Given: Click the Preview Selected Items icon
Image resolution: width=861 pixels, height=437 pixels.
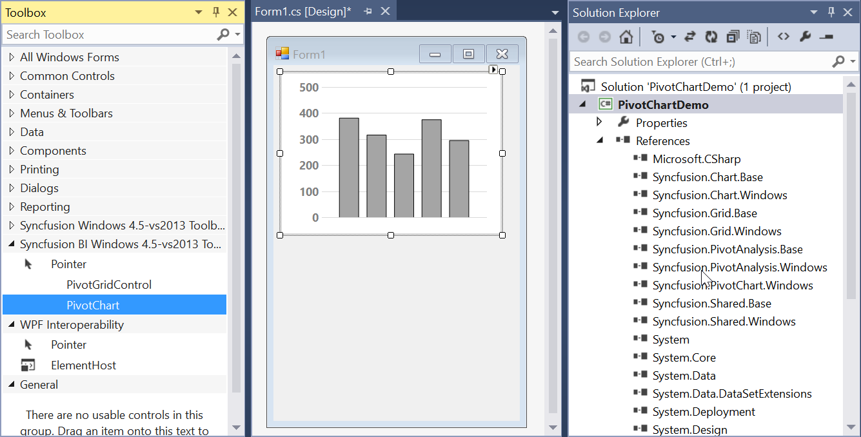Looking at the screenshot, I should click(x=826, y=37).
